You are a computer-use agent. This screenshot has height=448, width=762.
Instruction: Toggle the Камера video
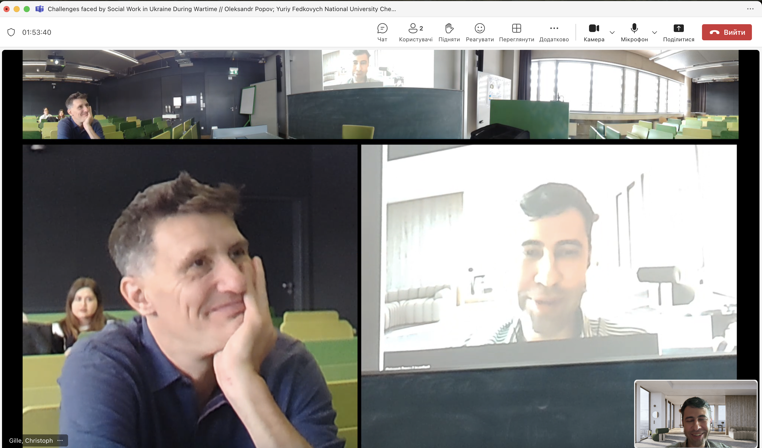click(x=594, y=33)
